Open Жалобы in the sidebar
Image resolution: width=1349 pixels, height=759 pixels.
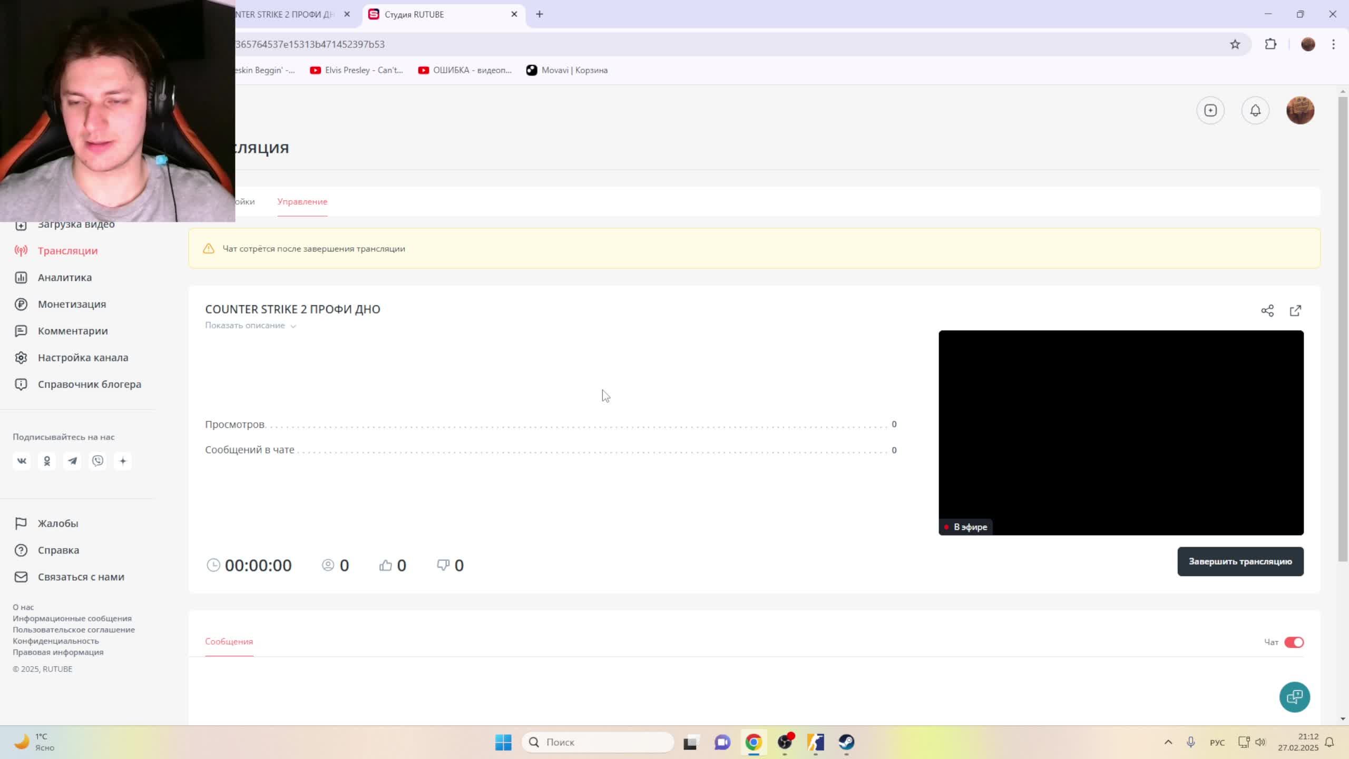pos(57,523)
